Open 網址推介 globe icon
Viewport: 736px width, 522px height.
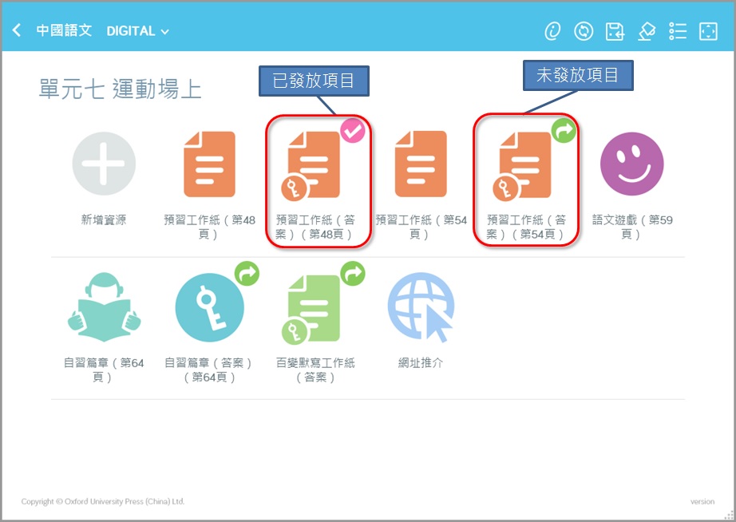[421, 307]
